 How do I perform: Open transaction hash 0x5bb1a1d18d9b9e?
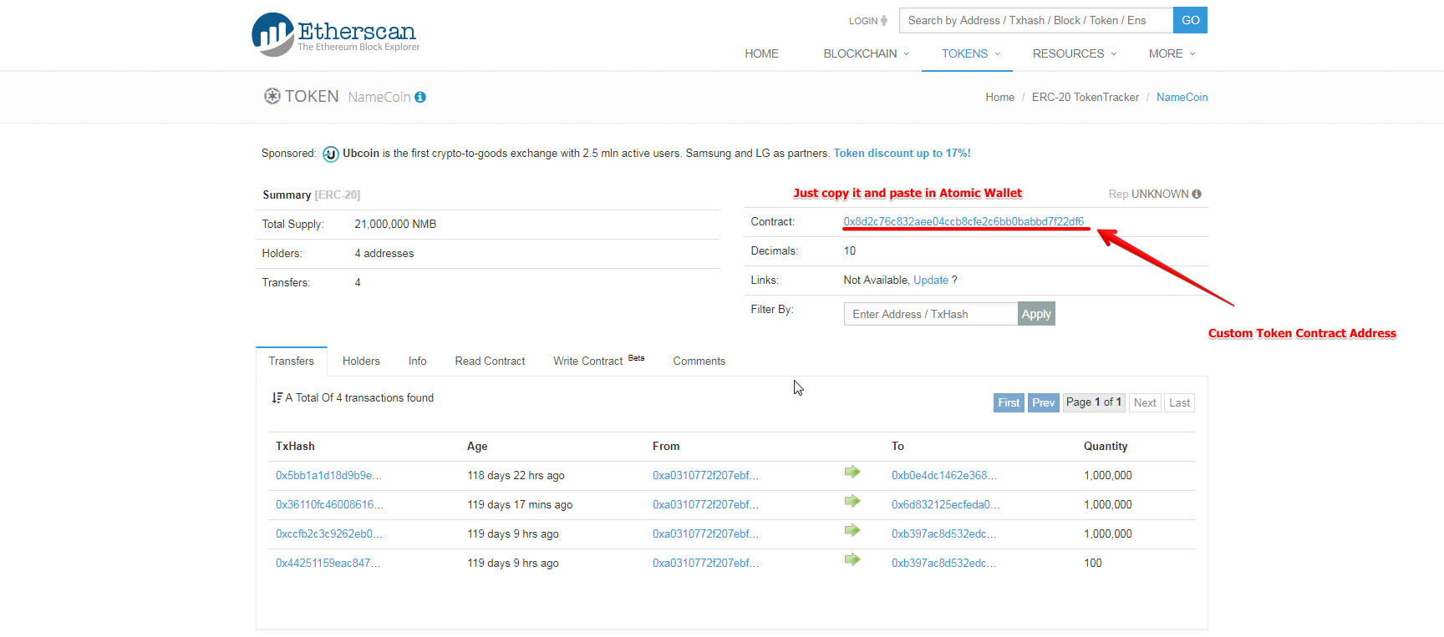click(x=328, y=475)
